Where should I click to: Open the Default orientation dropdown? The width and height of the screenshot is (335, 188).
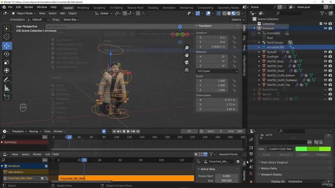(x=38, y=20)
